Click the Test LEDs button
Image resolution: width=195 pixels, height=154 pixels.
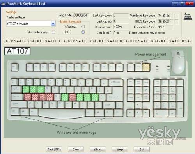pyautogui.click(x=54, y=149)
